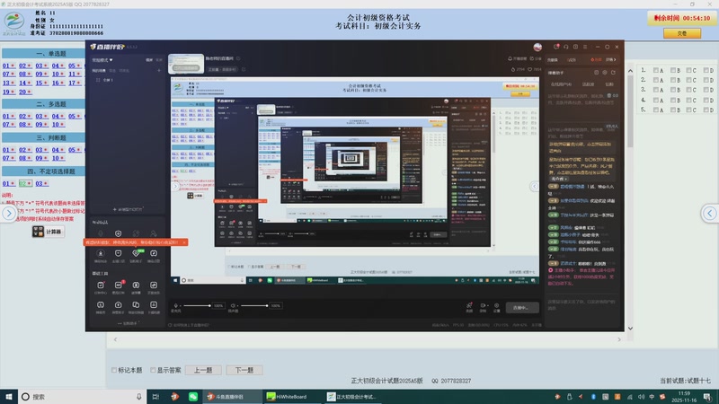This screenshot has height=404, width=719.
Task: Open the gear icon in 弹幕助手 header
Action: pos(605,73)
